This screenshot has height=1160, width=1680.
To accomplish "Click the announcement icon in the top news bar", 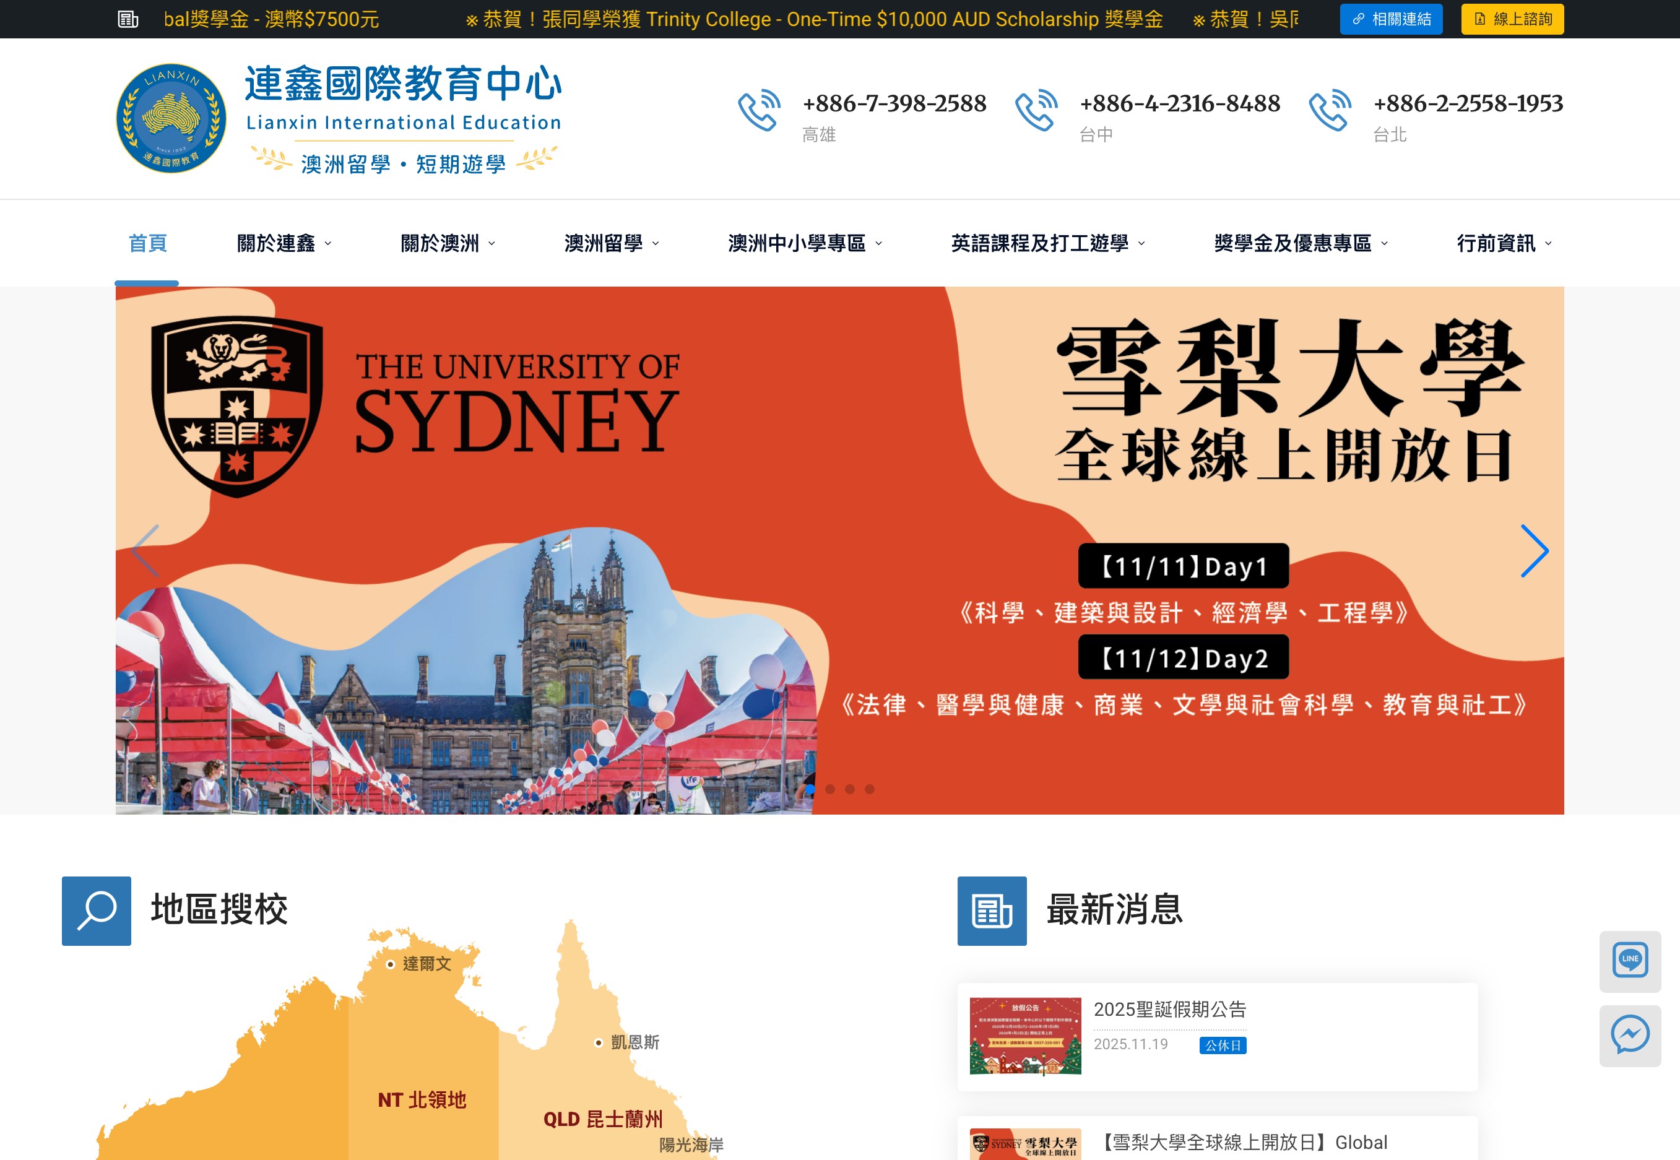I will 128,19.
